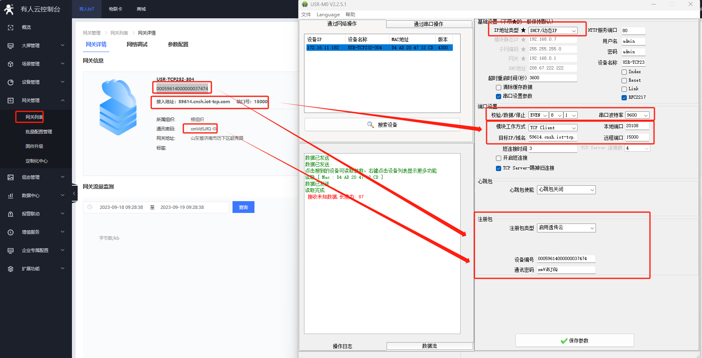Open the IP地址类型 dropdown
Viewport: 702px width, 358px height.
point(553,30)
